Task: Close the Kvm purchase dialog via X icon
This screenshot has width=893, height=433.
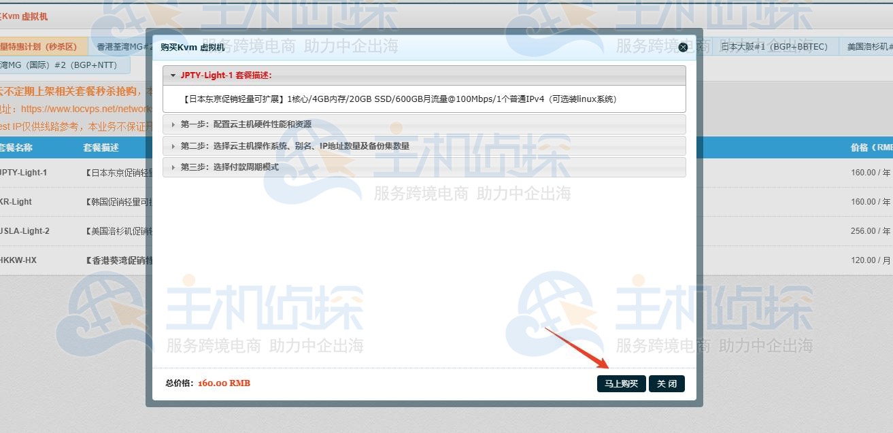Action: 683,47
